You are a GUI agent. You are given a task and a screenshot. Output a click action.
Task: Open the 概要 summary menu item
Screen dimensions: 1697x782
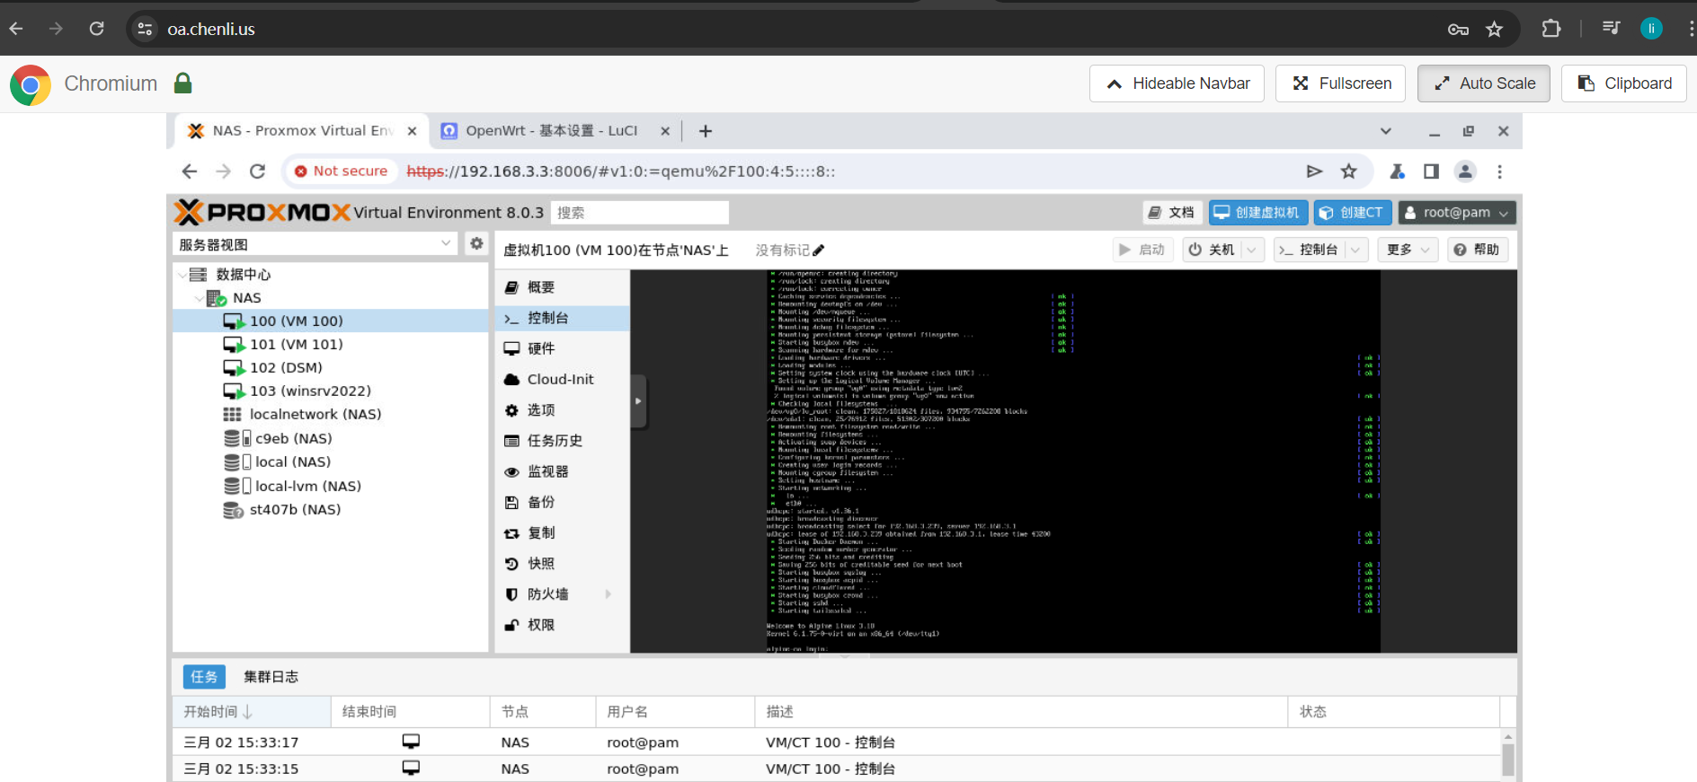562,287
